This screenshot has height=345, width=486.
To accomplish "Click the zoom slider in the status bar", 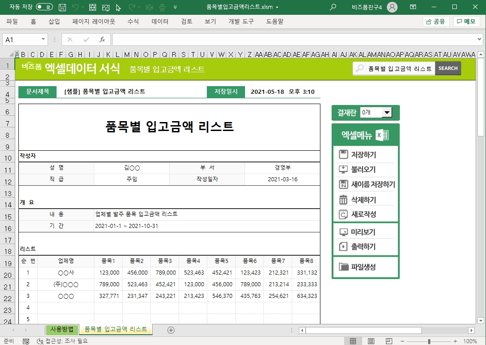I will point(429,341).
